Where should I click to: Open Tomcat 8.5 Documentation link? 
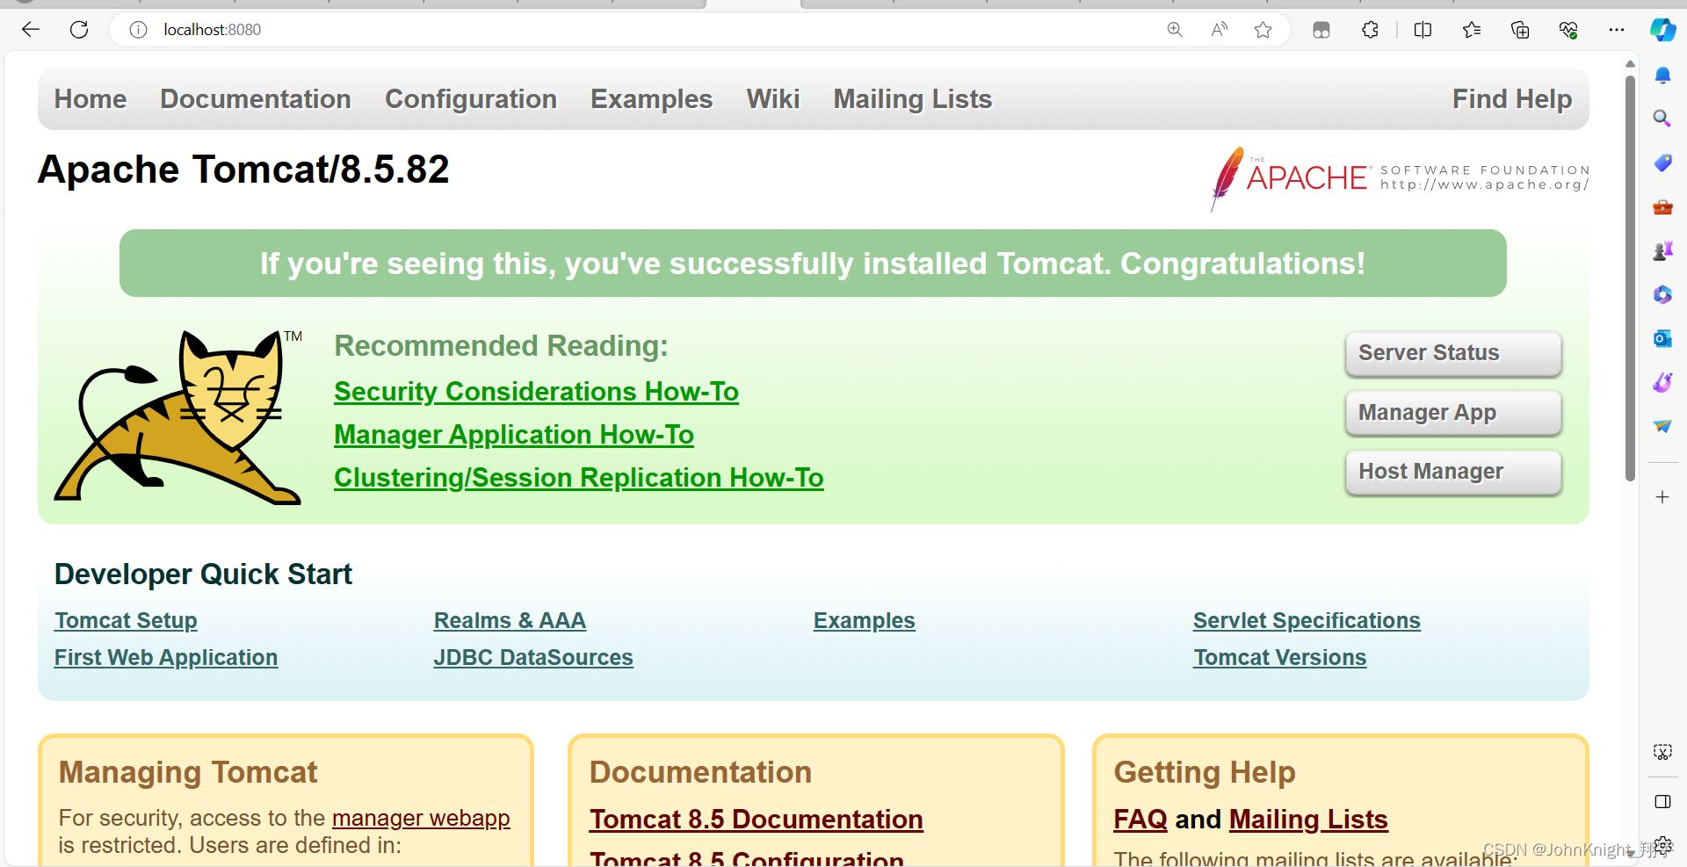click(x=757, y=820)
